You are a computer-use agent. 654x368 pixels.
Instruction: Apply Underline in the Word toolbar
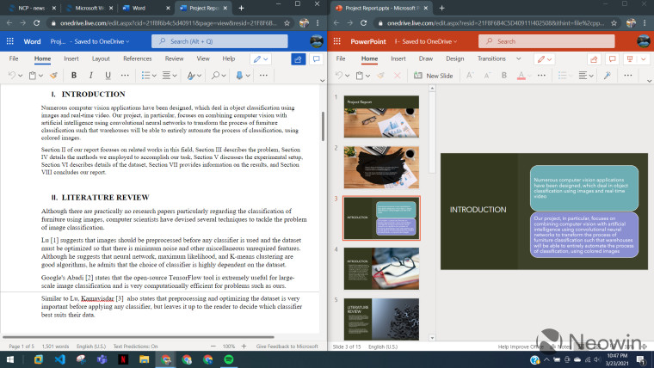point(108,76)
